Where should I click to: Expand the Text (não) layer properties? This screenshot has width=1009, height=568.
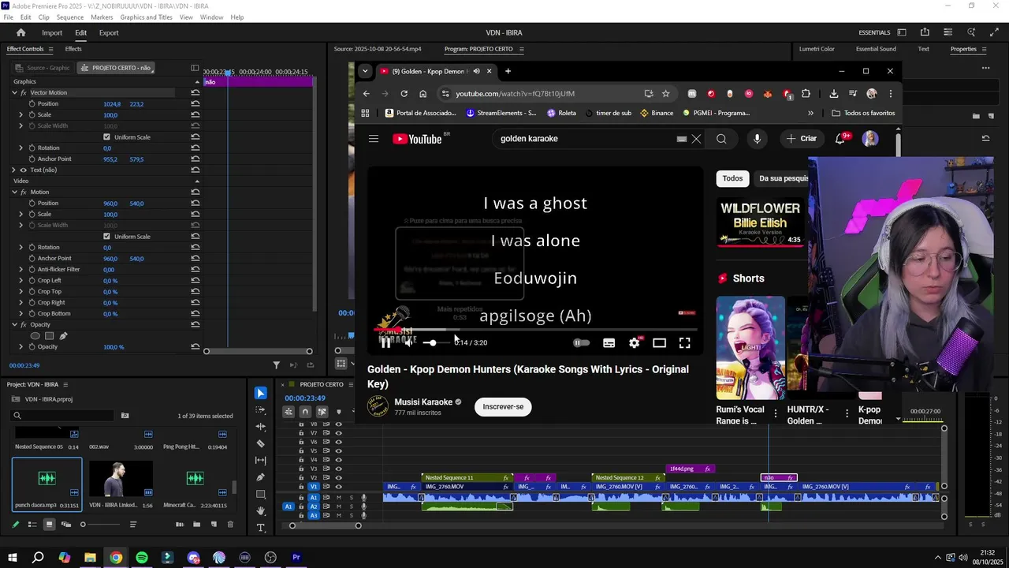click(13, 170)
